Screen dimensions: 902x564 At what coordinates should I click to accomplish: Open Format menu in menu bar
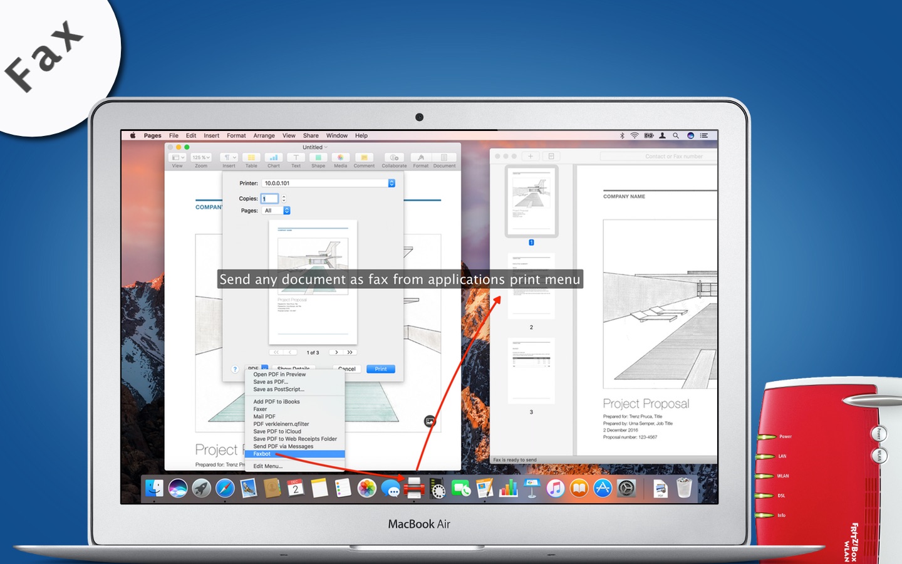[x=236, y=135]
